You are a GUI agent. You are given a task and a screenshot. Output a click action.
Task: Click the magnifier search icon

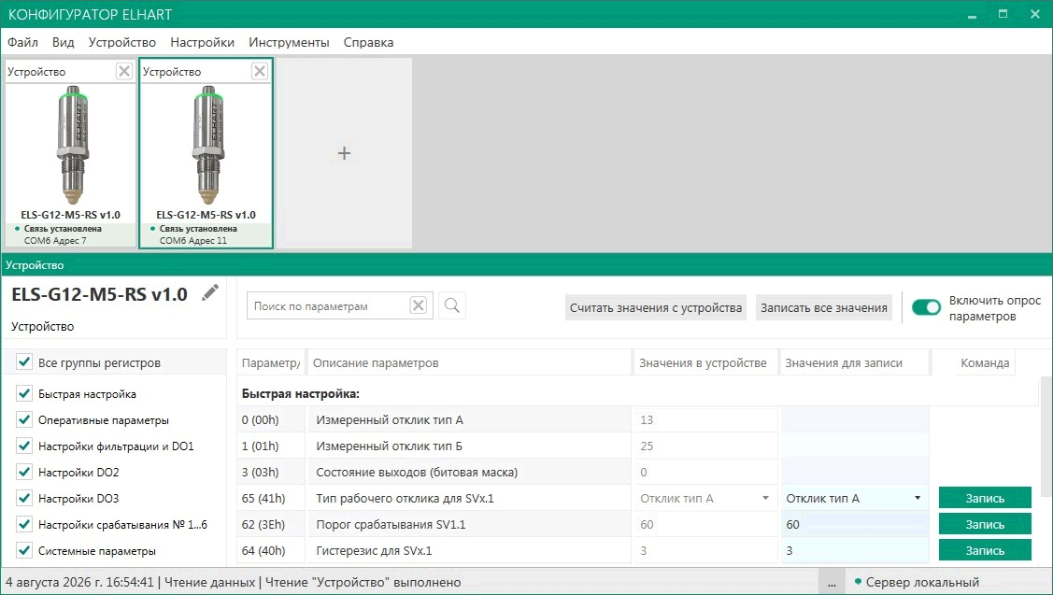(x=452, y=305)
